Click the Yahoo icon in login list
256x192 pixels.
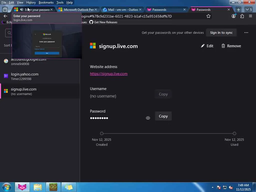tap(6, 76)
